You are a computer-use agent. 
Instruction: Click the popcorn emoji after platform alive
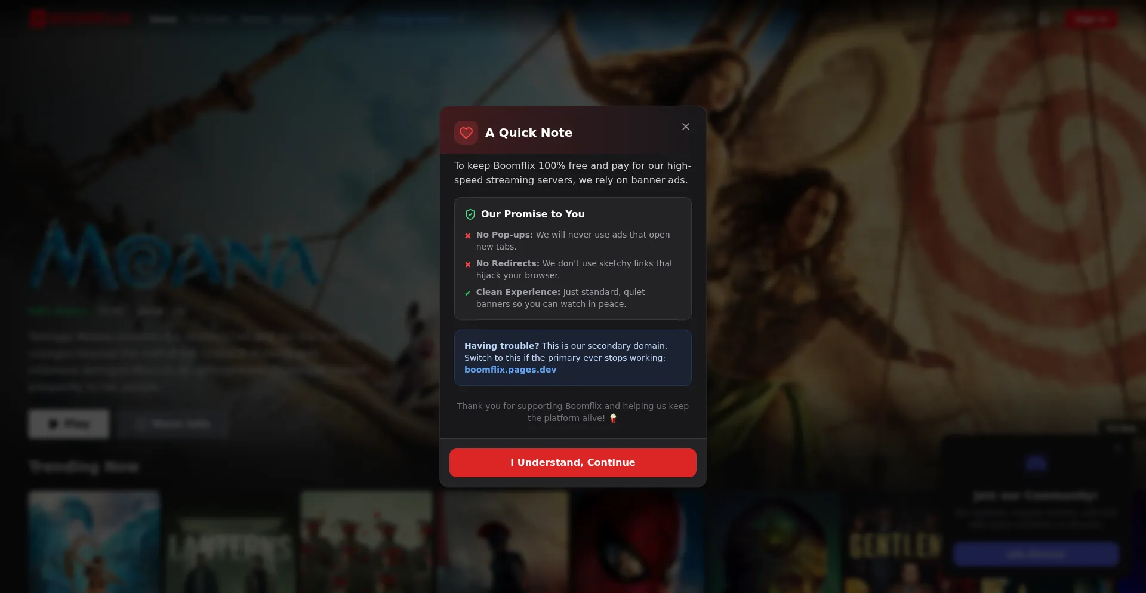613,419
